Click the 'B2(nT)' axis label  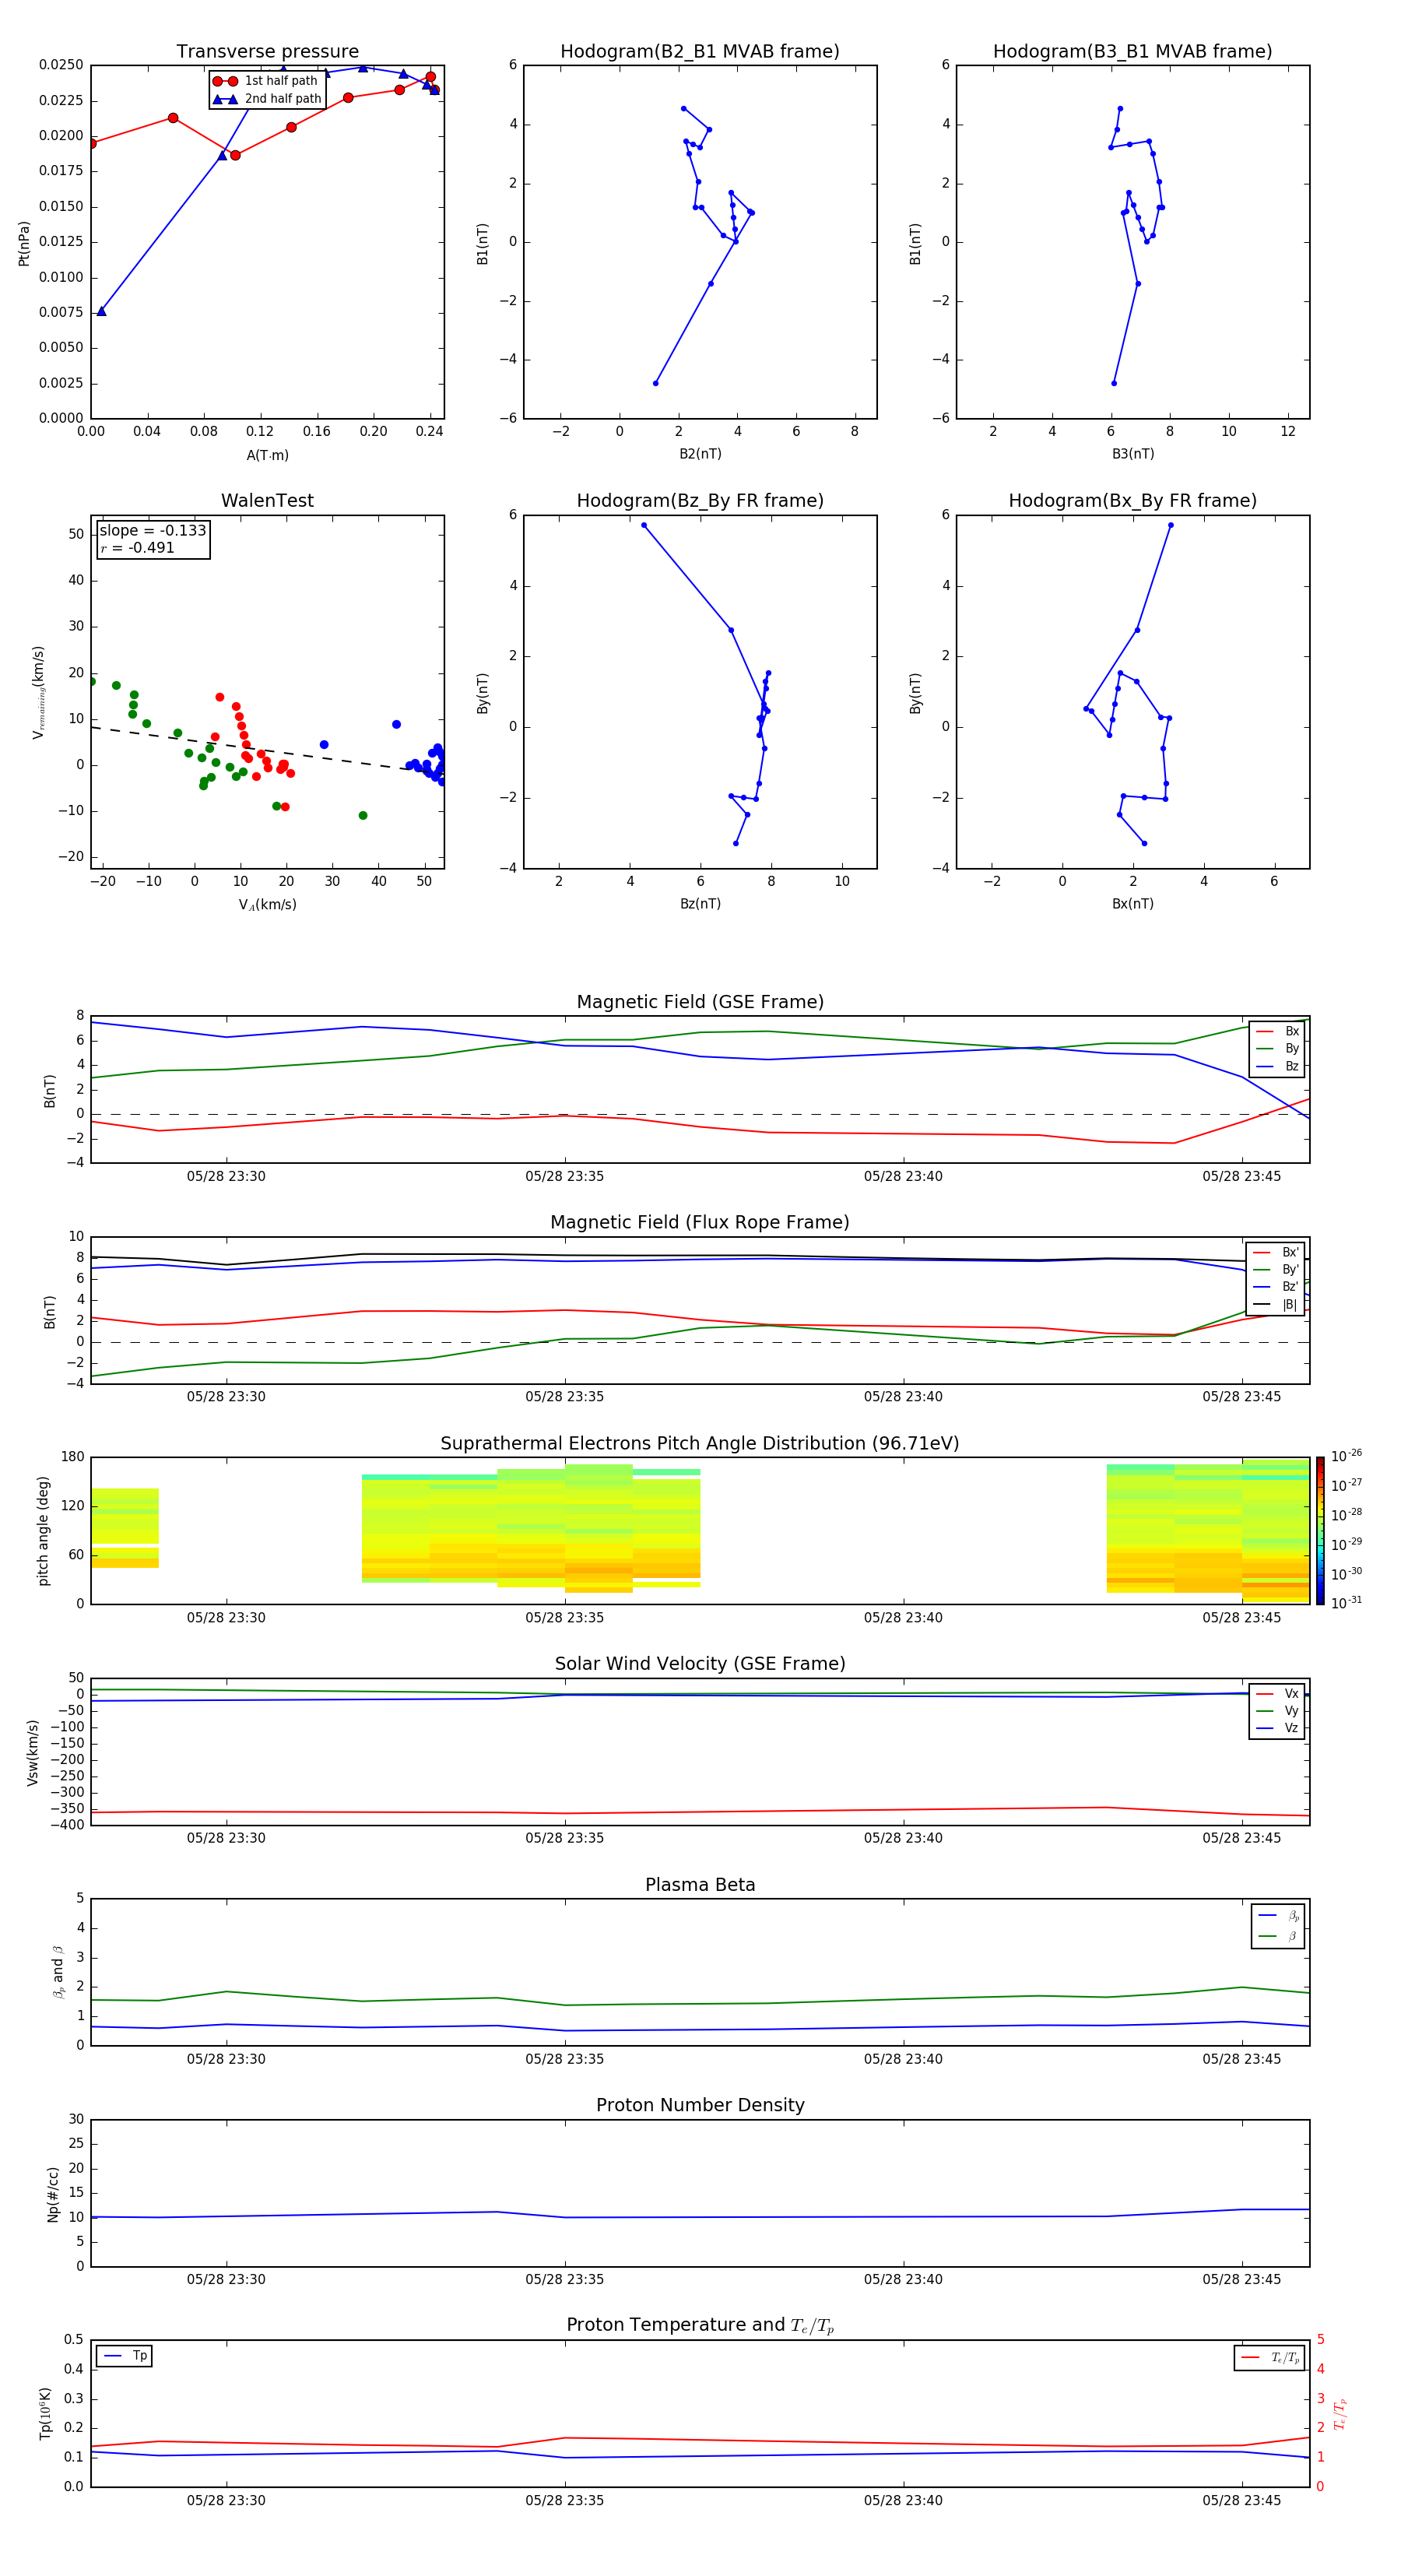(x=700, y=454)
